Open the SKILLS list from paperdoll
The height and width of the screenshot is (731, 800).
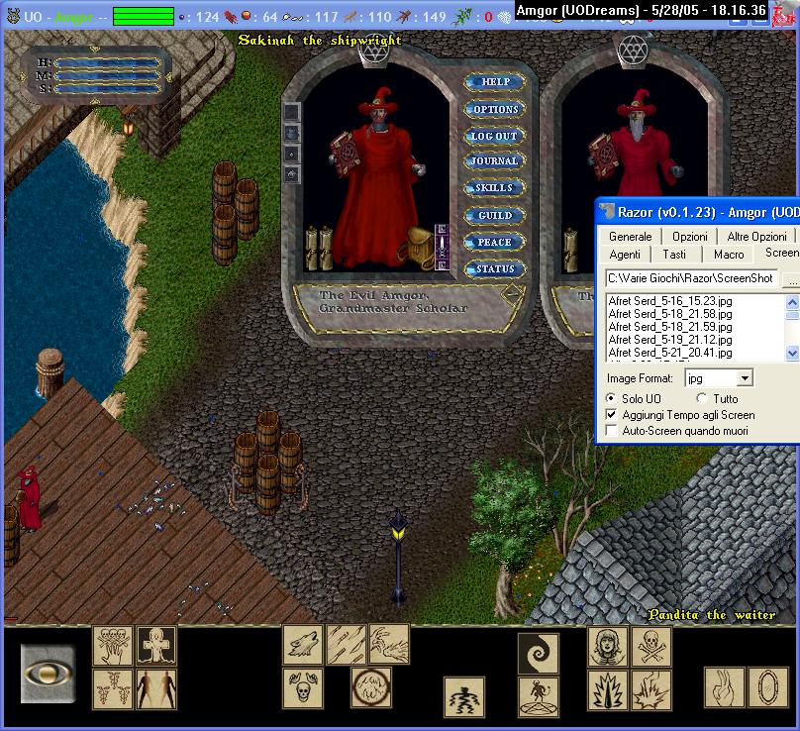tap(494, 188)
